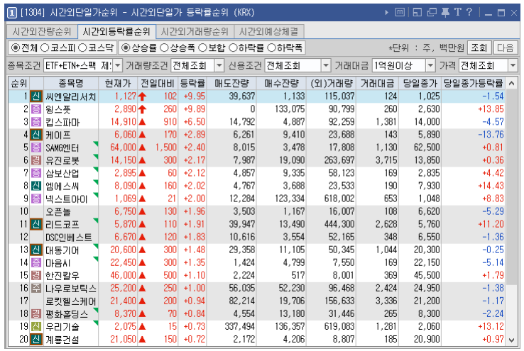This screenshot has height=351, width=524.
Task: Click the 당일종가 column header
Action: [x=420, y=83]
